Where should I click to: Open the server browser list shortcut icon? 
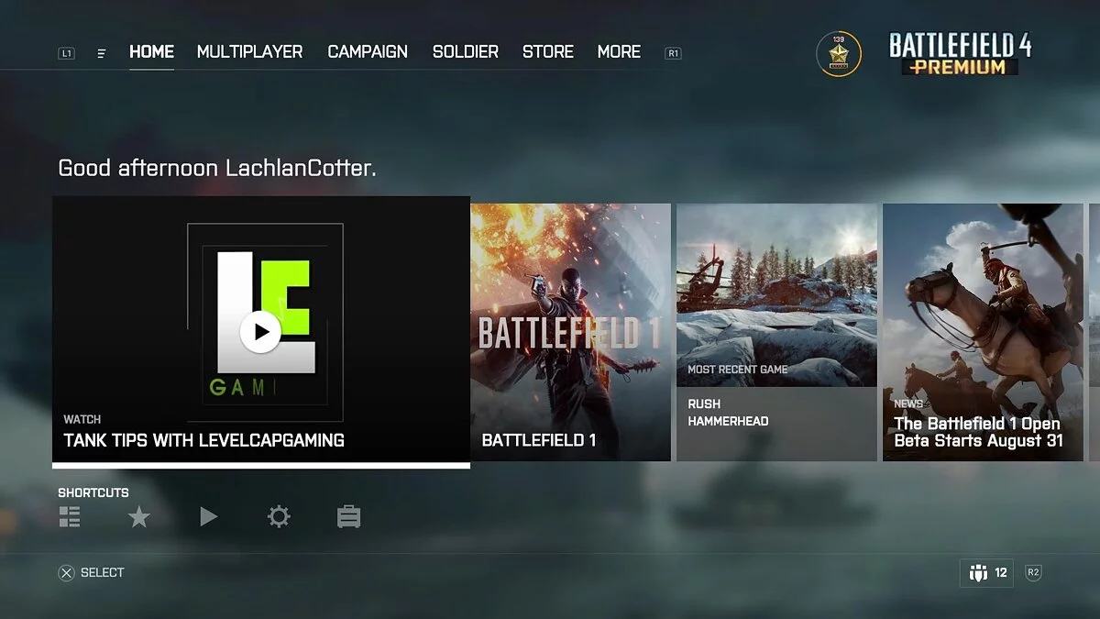click(70, 517)
